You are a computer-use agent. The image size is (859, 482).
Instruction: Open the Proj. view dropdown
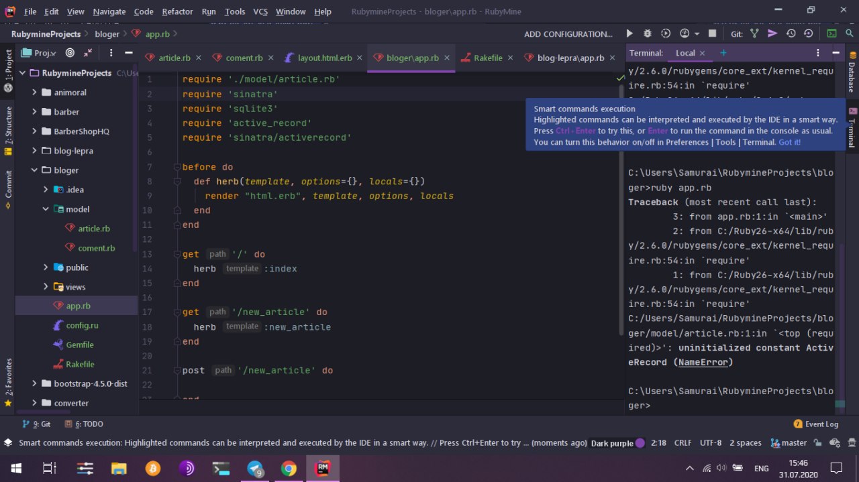[x=40, y=53]
